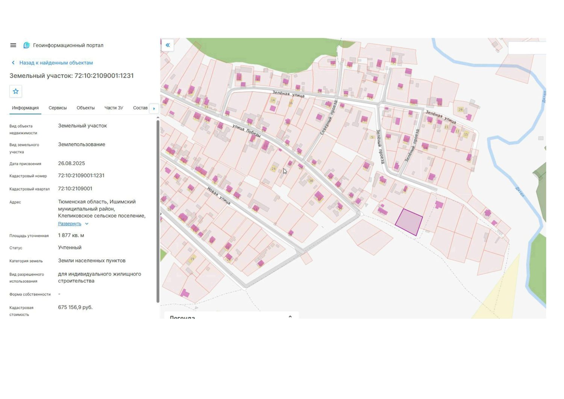564x399 pixels.
Task: Collapse the side panel with the double-chevron button
Action: (168, 45)
